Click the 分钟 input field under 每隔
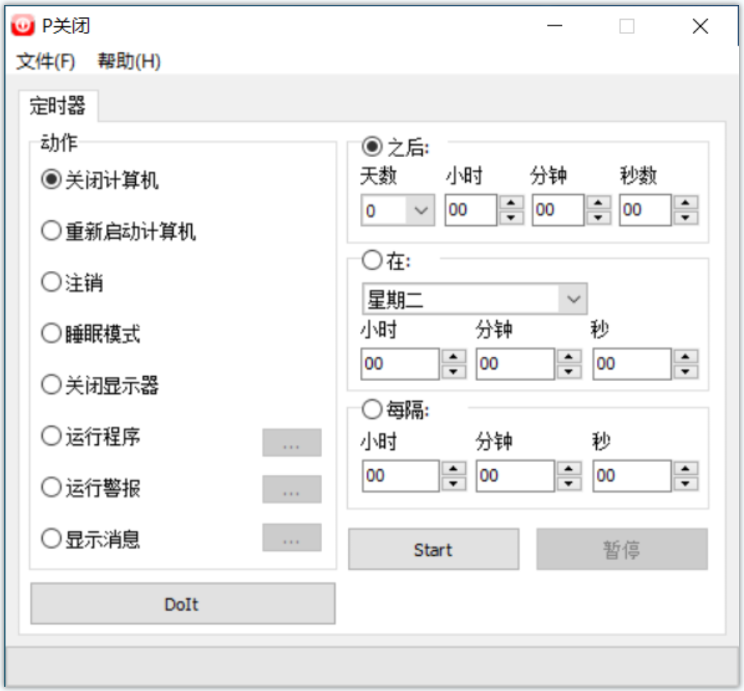This screenshot has width=744, height=691. click(514, 476)
